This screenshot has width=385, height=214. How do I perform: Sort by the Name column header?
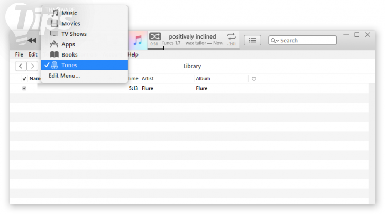point(35,79)
